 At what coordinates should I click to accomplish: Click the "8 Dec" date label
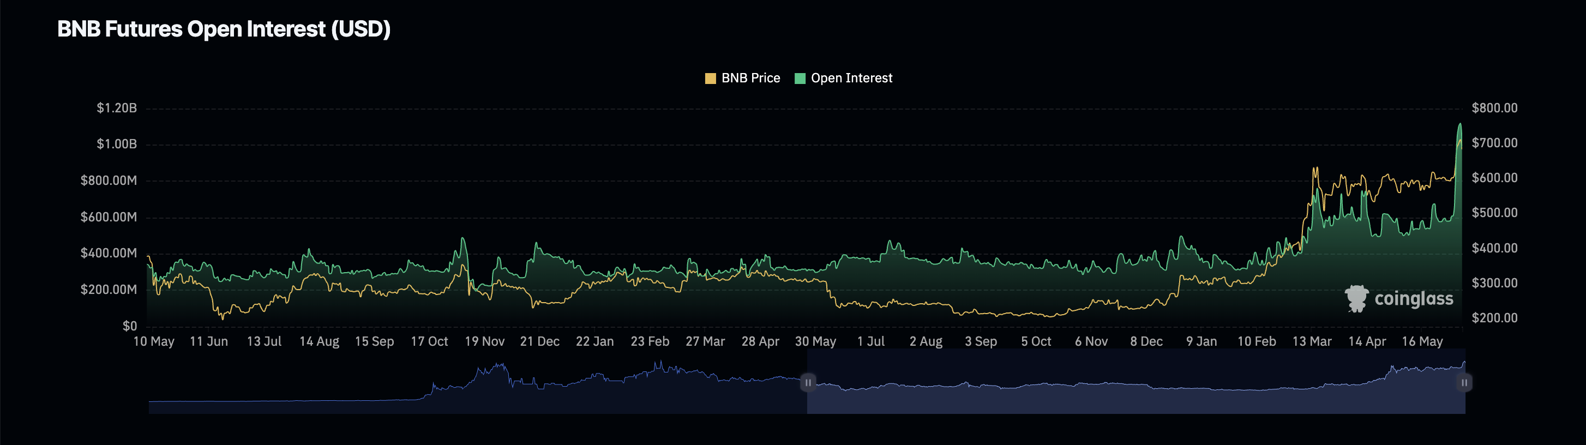click(1146, 341)
